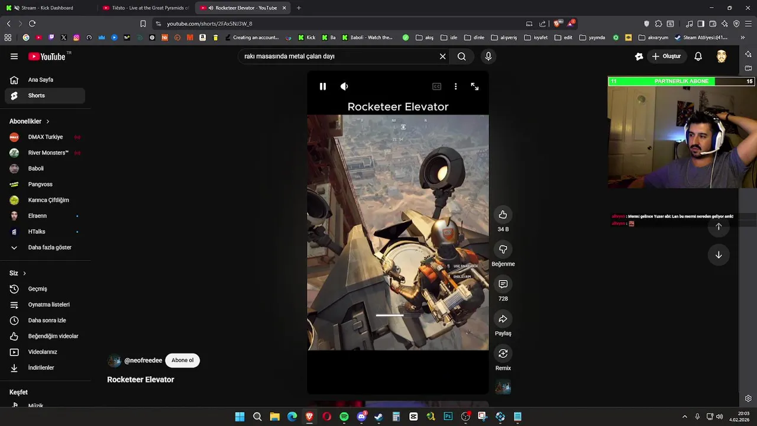Close the Rocketeer Elevator tab
The height and width of the screenshot is (426, 757).
(x=284, y=8)
